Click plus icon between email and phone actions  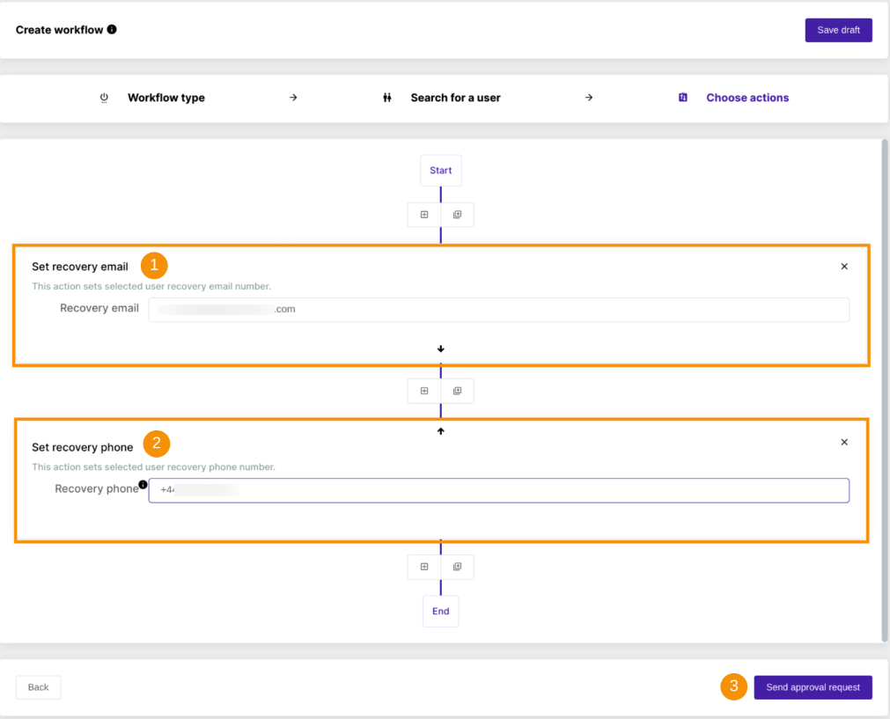tap(423, 391)
